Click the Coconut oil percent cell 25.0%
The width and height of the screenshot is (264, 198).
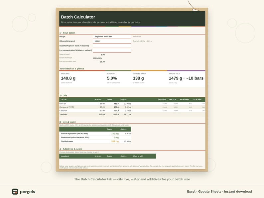pos(102,107)
